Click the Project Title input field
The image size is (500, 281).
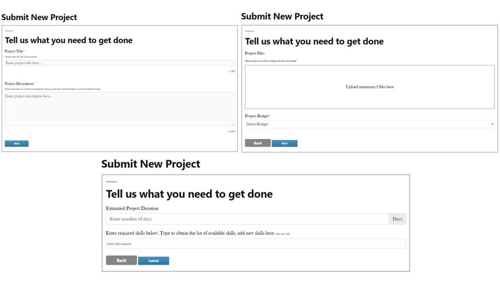point(119,63)
